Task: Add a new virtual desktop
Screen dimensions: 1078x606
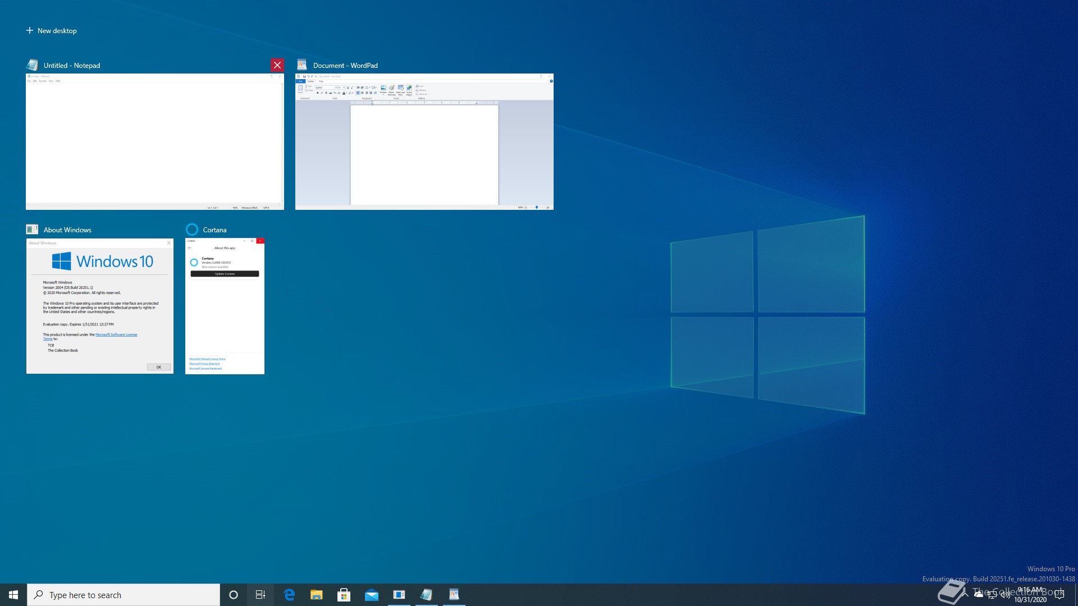Action: (x=52, y=31)
